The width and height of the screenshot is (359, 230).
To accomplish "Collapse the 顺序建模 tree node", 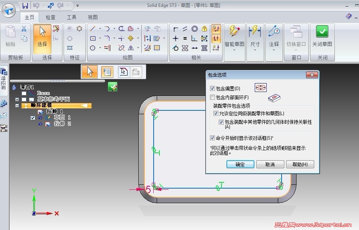I will pyautogui.click(x=17, y=105).
